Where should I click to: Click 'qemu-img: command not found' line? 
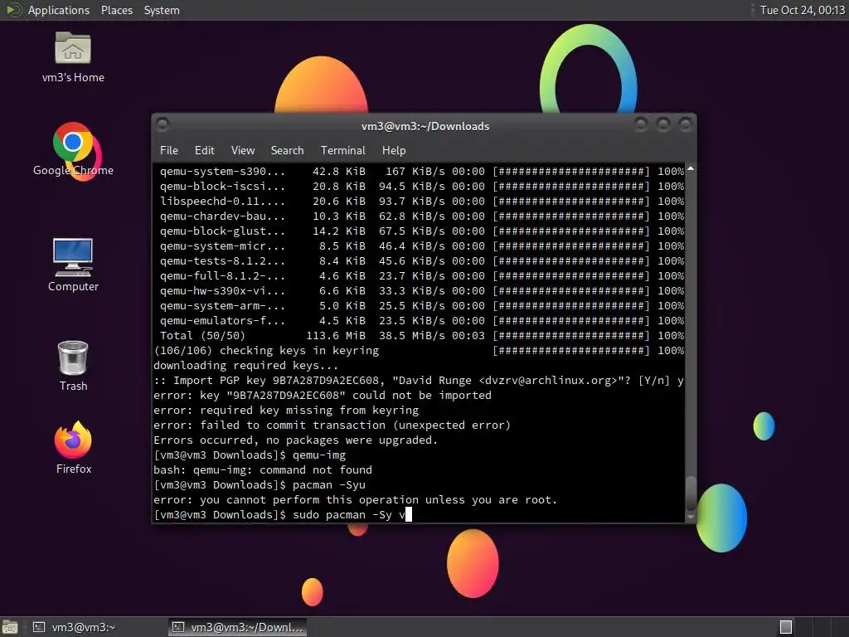263,469
